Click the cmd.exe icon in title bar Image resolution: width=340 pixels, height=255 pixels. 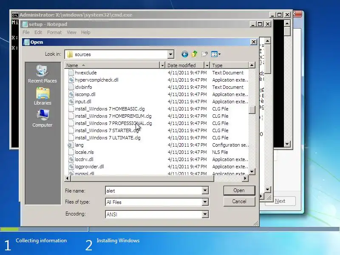pyautogui.click(x=15, y=15)
